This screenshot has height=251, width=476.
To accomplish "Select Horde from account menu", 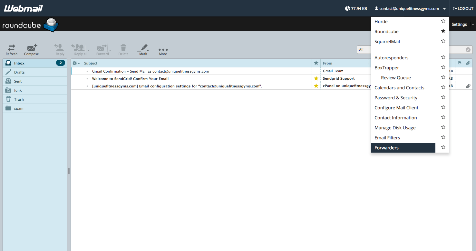I will pos(403,22).
